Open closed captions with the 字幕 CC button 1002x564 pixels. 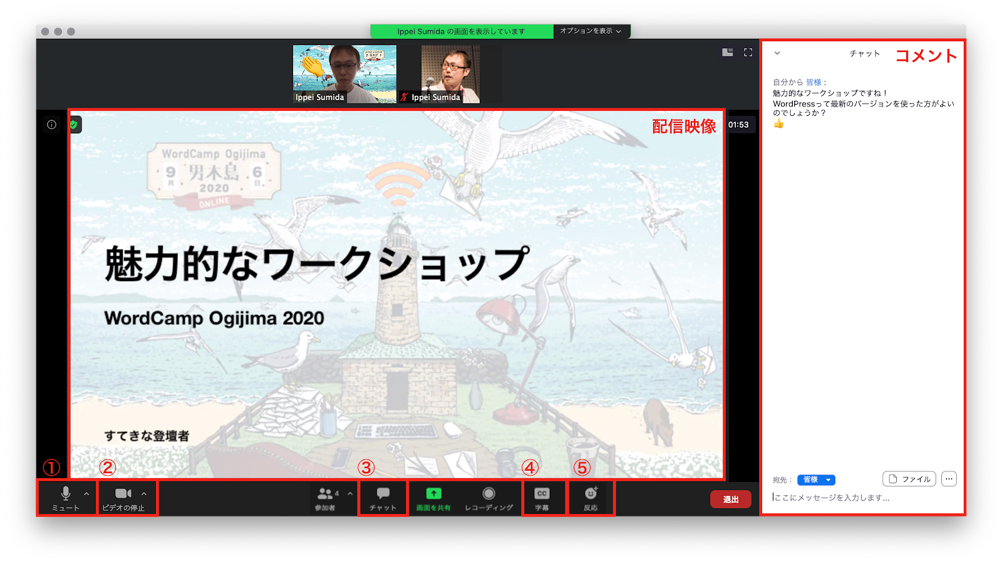click(542, 499)
